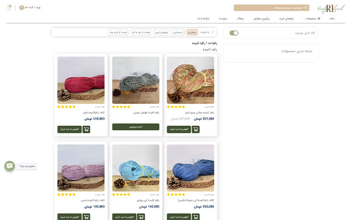Screen dimensions: 351x220
Task: Expand the دسته بندی محصولات panel
Action: (270, 51)
